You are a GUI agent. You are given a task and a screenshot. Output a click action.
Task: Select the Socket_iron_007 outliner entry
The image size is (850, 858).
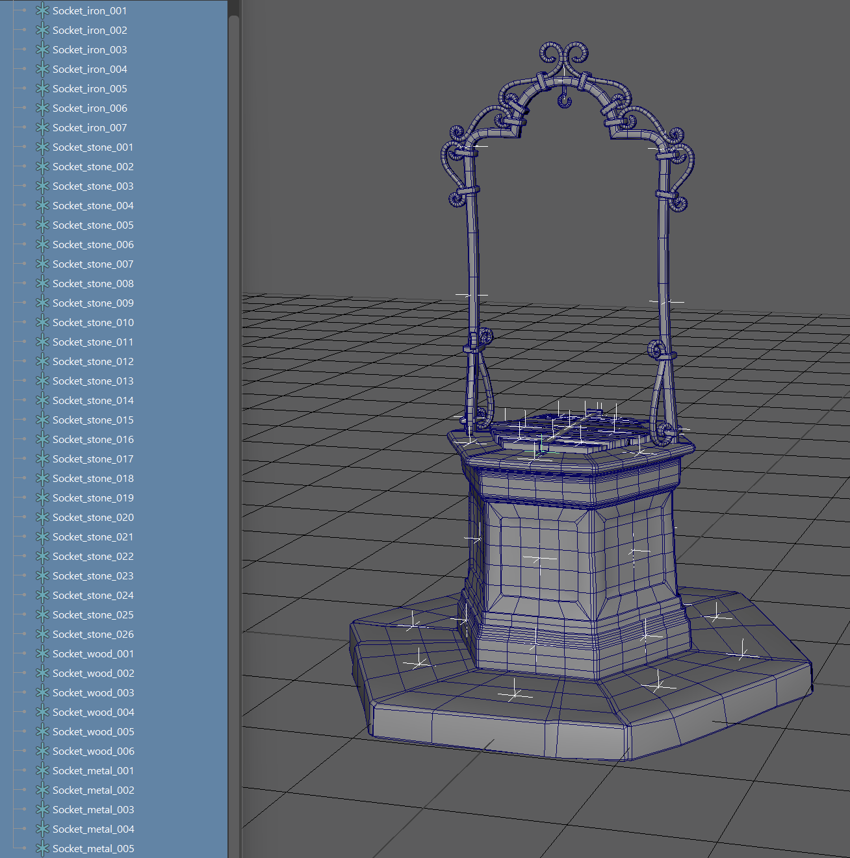(90, 127)
